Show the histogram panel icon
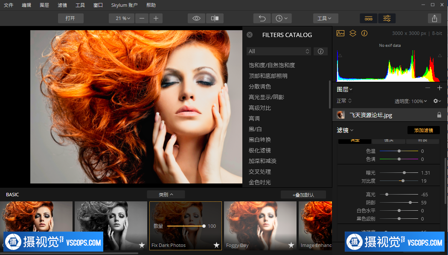 coord(340,33)
